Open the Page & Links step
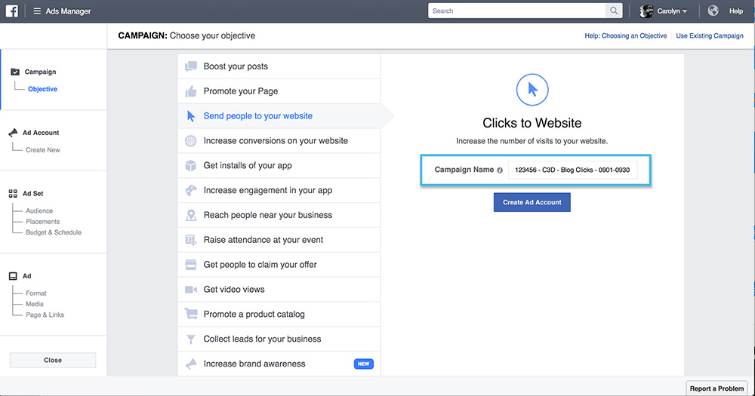The width and height of the screenshot is (755, 396). pos(45,315)
